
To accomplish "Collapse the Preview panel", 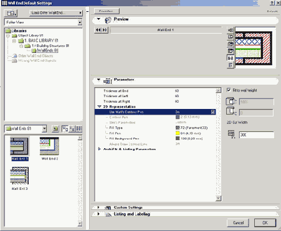I will (98, 19).
